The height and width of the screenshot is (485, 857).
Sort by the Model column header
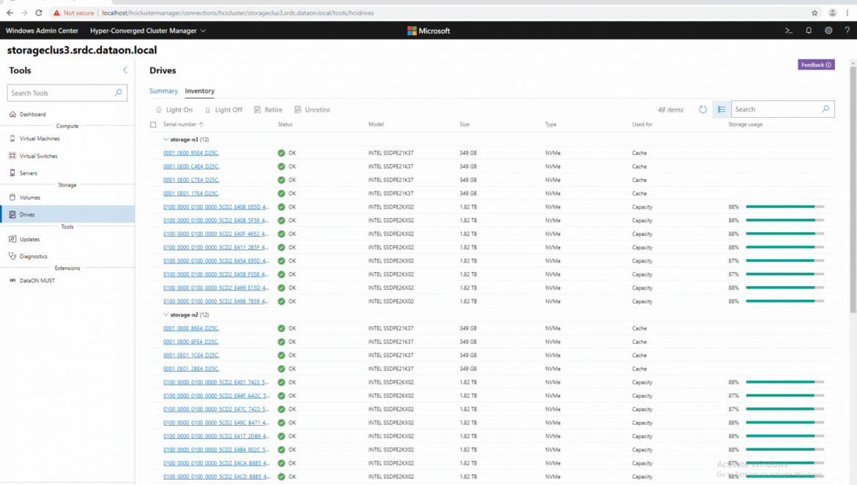tap(376, 124)
